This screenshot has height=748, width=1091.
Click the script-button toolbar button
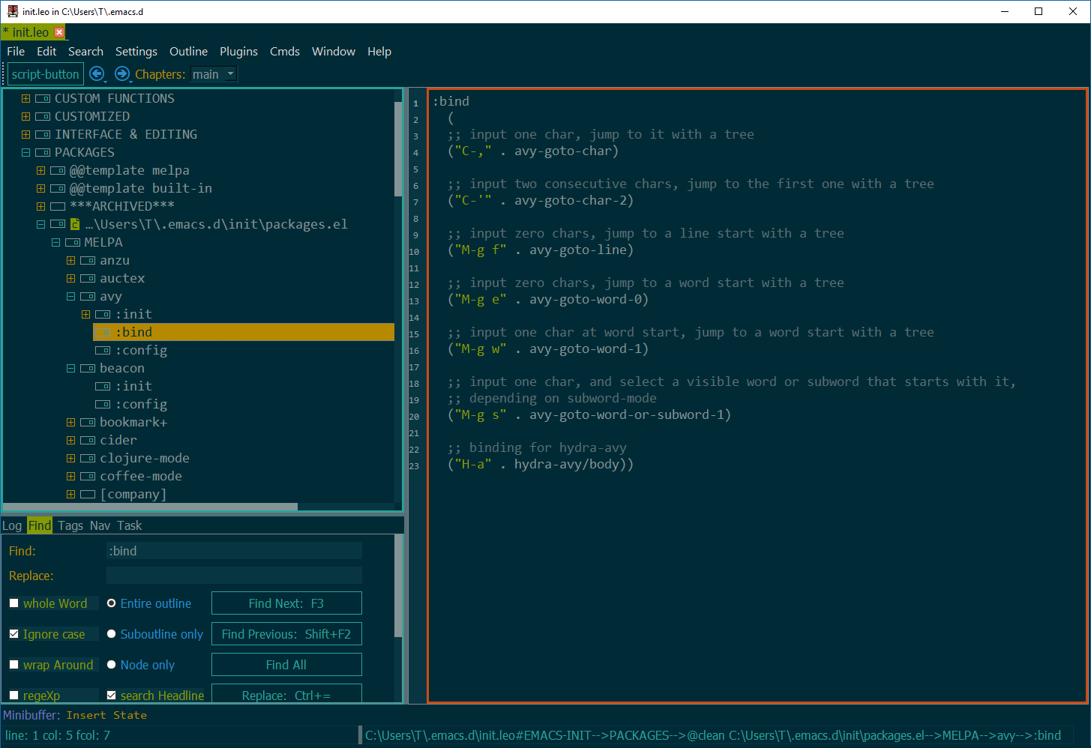pyautogui.click(x=45, y=74)
